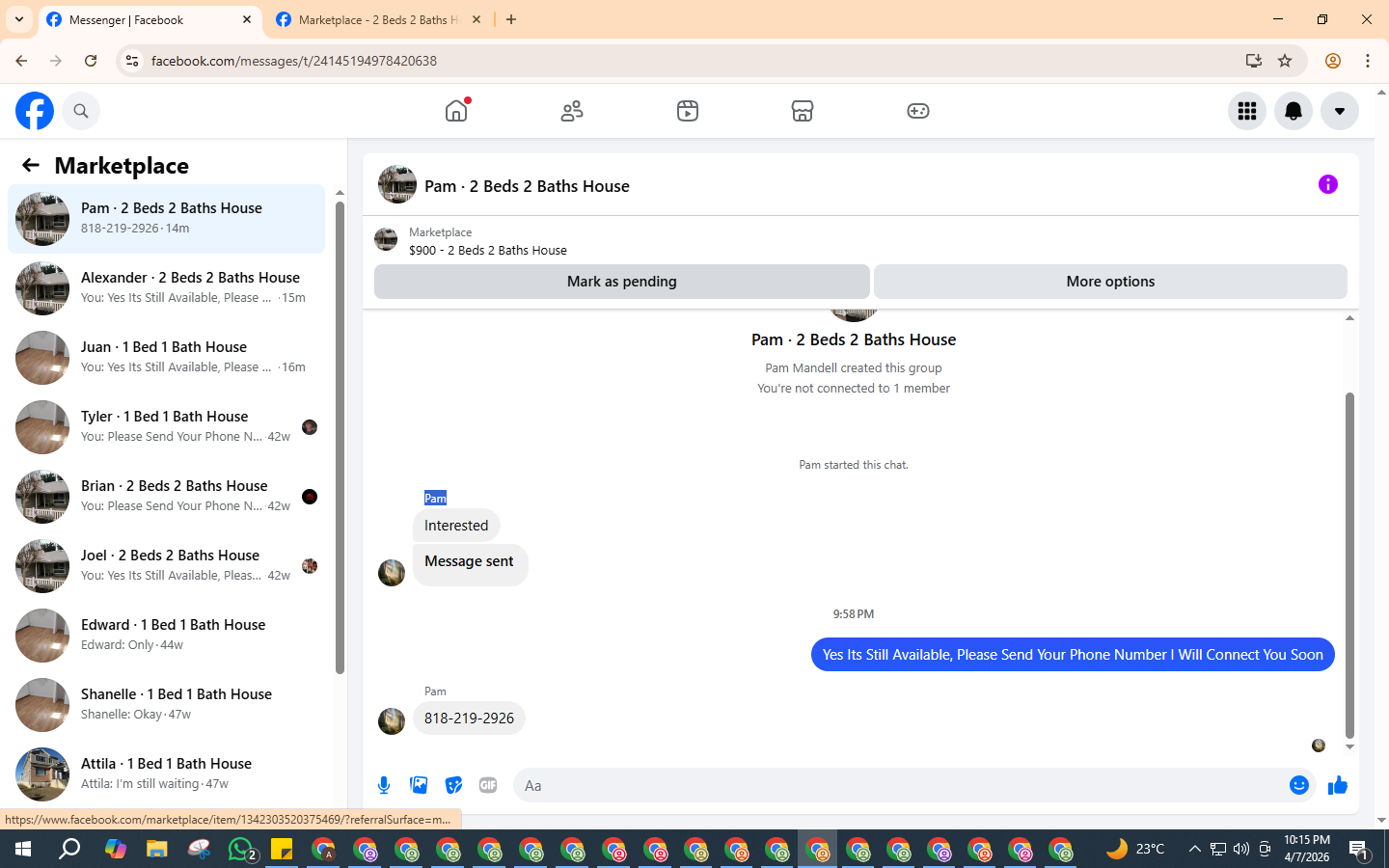The width and height of the screenshot is (1389, 868).
Task: Open the Marketplace storefront icon in top navigation
Action: pyautogui.click(x=803, y=111)
